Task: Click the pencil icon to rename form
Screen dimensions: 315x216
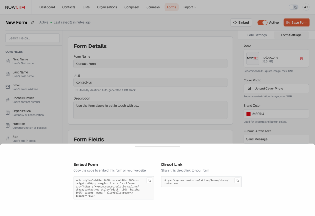Action: [33, 22]
